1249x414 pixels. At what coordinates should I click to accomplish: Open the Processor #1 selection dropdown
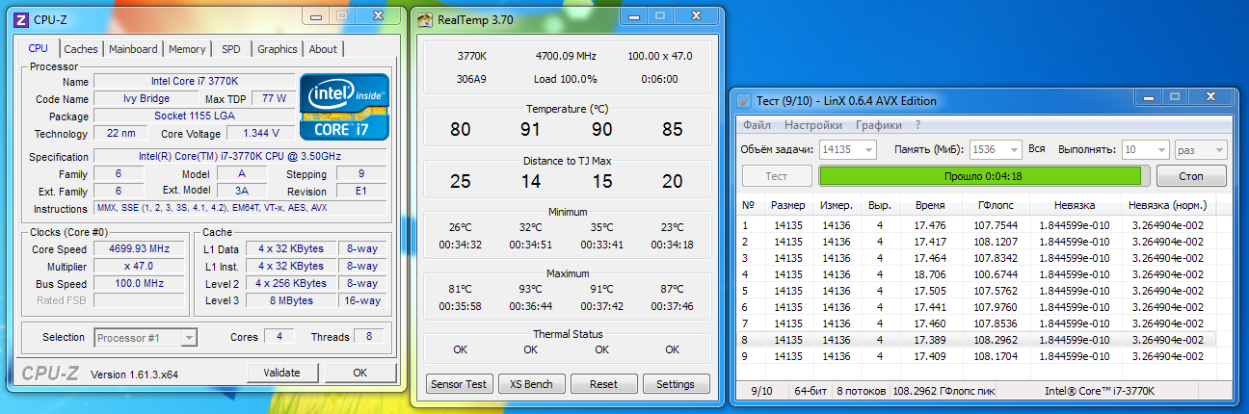pyautogui.click(x=146, y=337)
